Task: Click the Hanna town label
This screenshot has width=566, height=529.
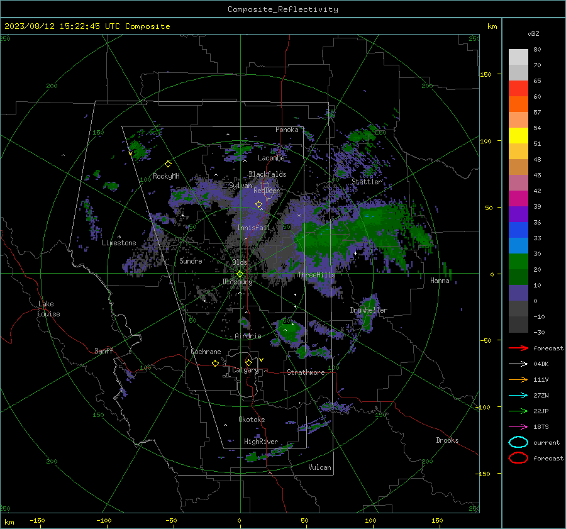Action: 440,281
